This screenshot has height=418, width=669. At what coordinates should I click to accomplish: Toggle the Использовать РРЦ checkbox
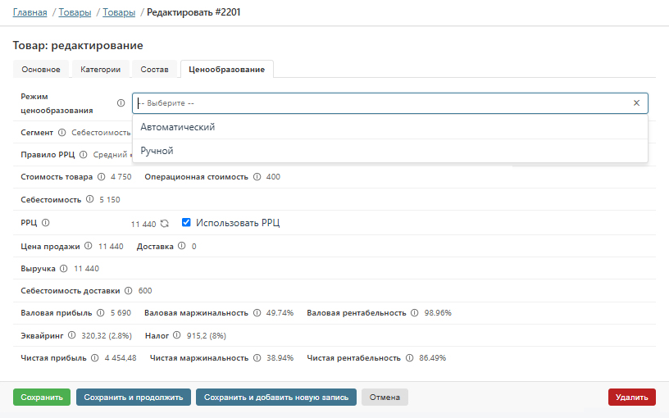[x=186, y=222]
